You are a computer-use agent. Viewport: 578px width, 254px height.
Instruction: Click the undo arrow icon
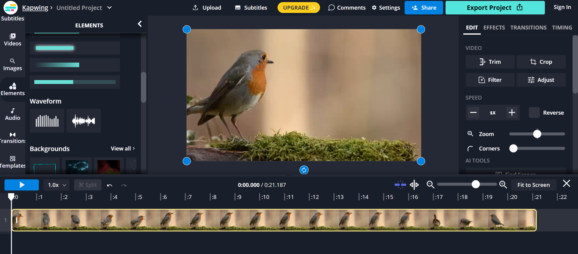point(110,185)
